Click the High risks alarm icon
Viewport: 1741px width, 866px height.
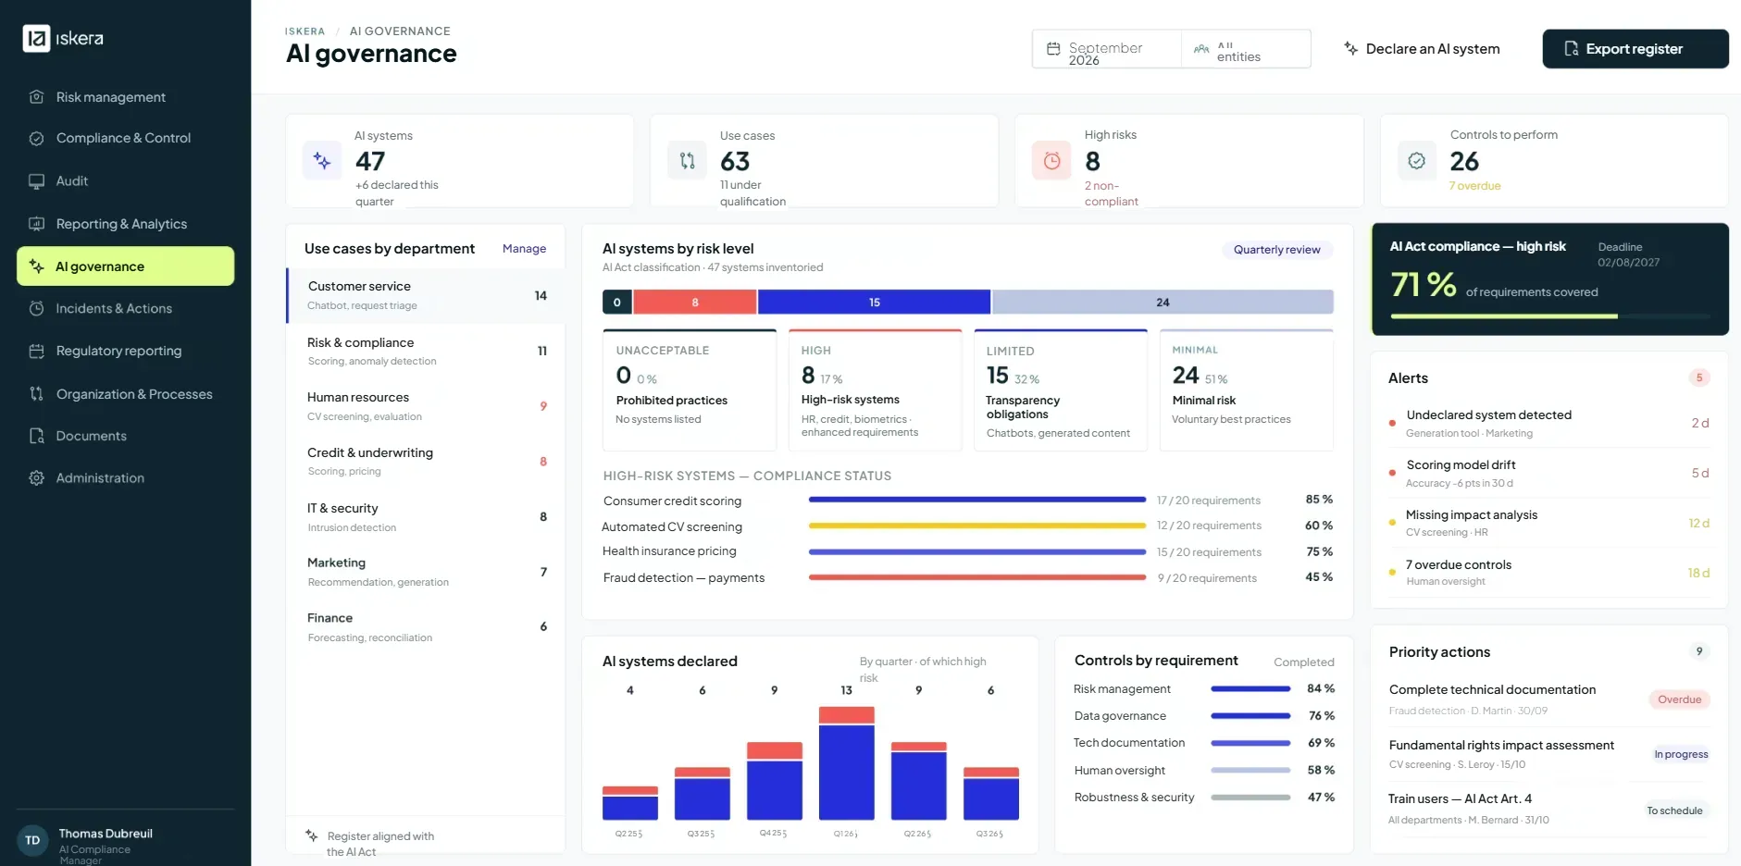[x=1051, y=161]
